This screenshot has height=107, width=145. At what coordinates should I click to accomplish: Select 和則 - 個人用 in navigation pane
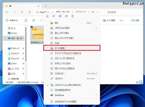pos(14,38)
